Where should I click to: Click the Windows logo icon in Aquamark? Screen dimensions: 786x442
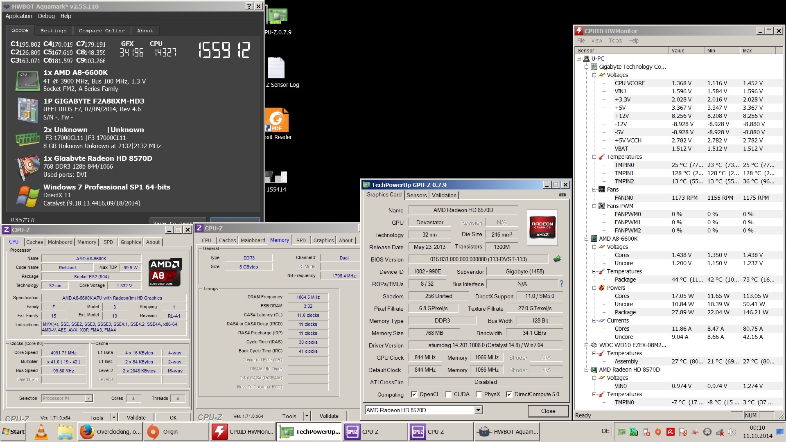27,196
